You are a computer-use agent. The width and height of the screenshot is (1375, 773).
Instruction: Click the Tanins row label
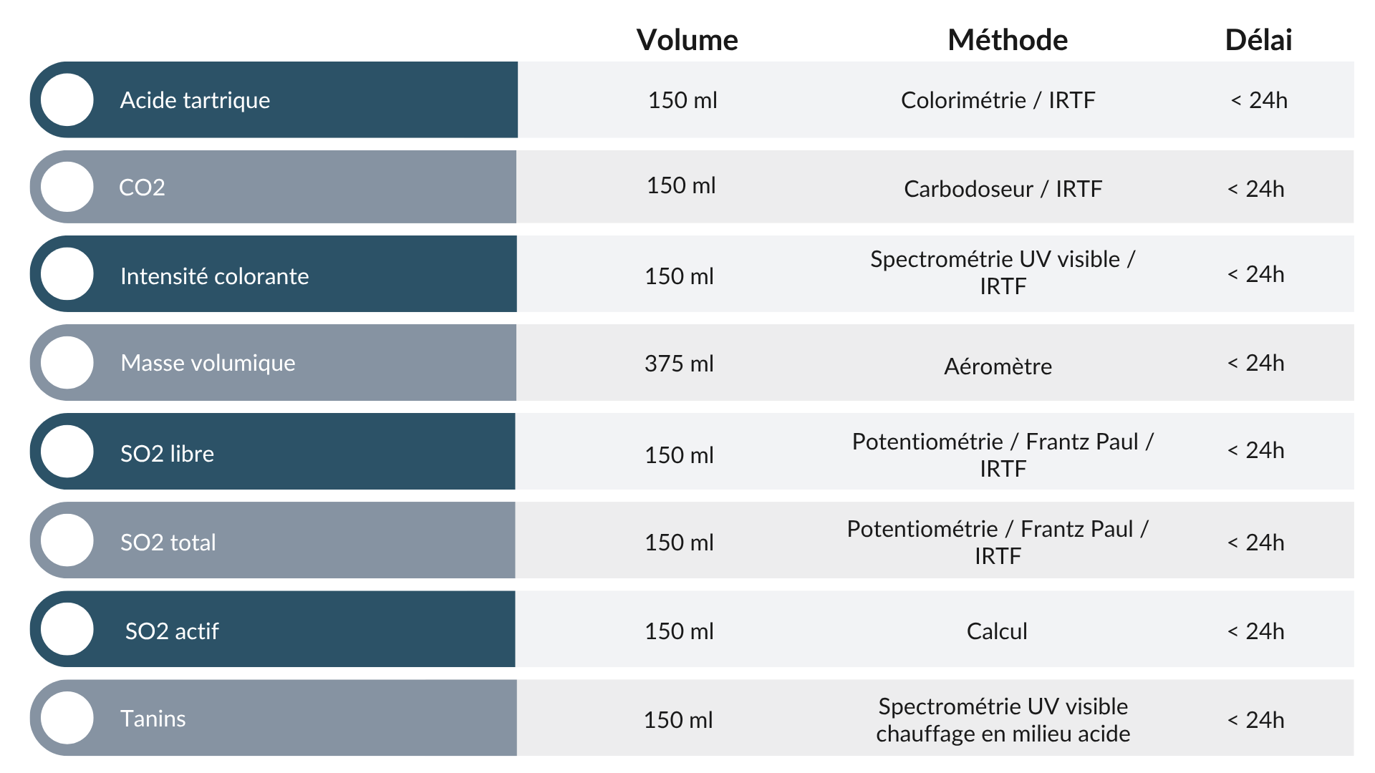pos(153,719)
